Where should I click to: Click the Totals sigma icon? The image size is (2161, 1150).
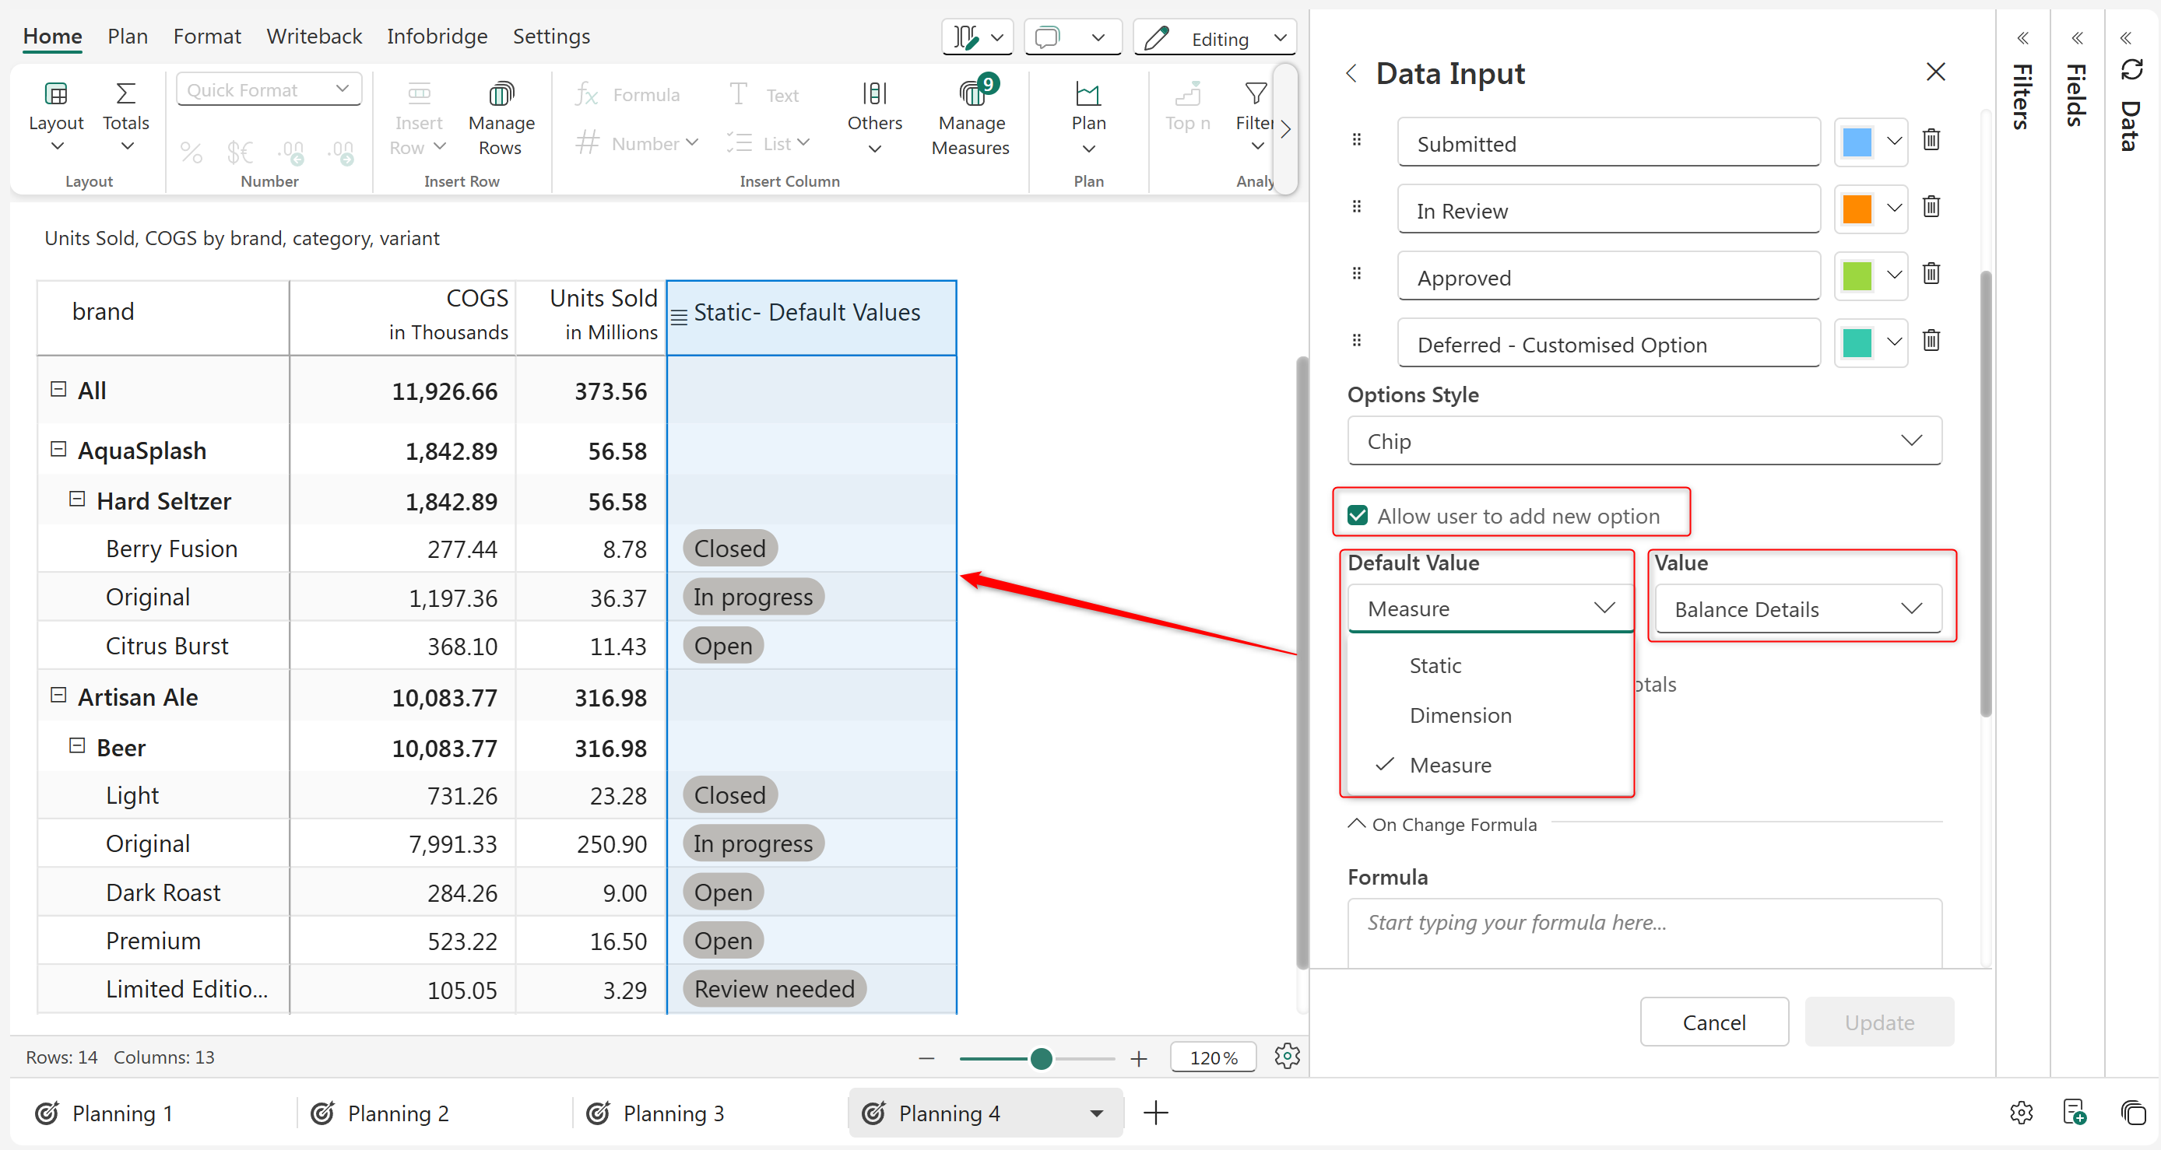126,94
